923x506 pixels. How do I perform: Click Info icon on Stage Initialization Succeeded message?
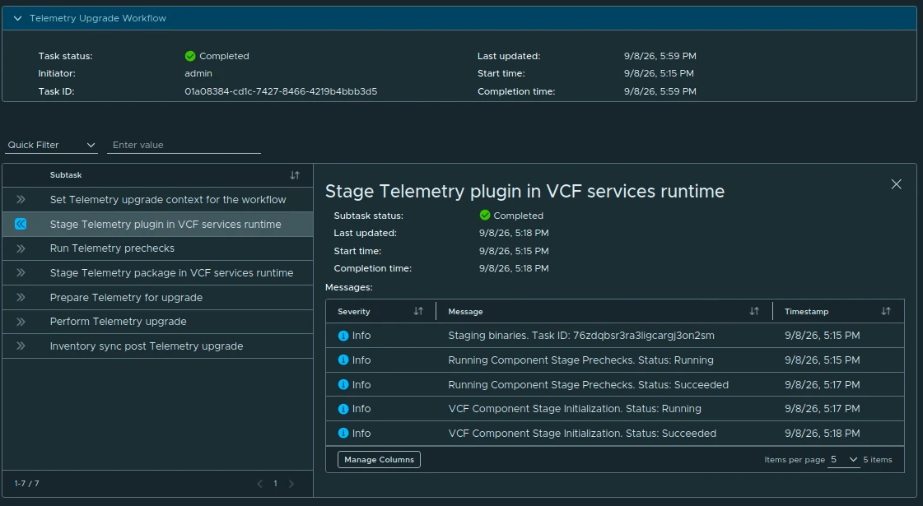tap(343, 433)
